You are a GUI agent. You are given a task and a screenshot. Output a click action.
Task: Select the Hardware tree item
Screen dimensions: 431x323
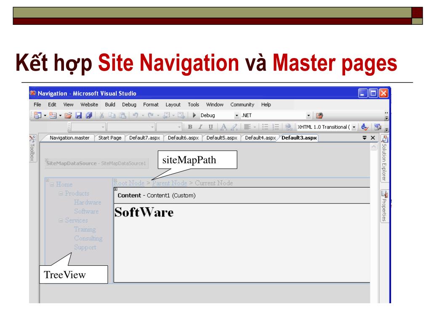coord(88,202)
